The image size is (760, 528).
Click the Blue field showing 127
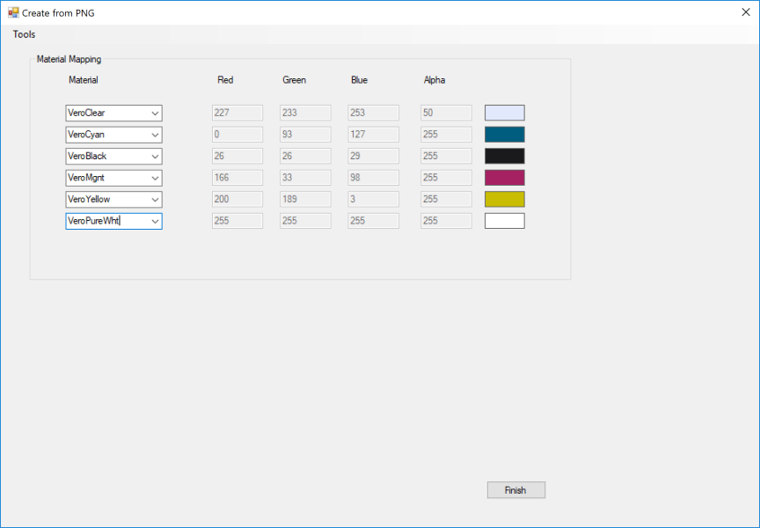(x=373, y=135)
